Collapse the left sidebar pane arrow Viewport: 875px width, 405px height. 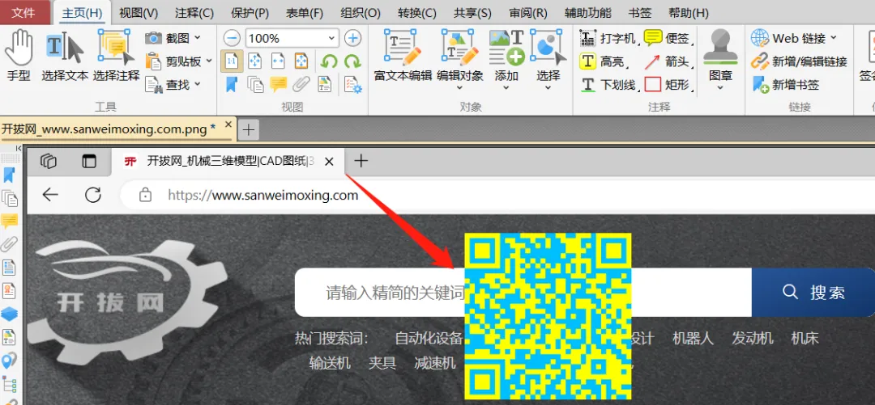point(19,149)
